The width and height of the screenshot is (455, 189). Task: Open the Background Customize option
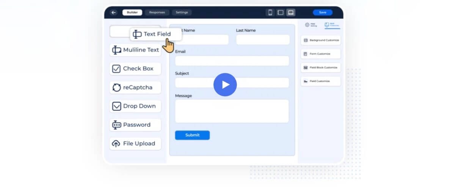(321, 40)
